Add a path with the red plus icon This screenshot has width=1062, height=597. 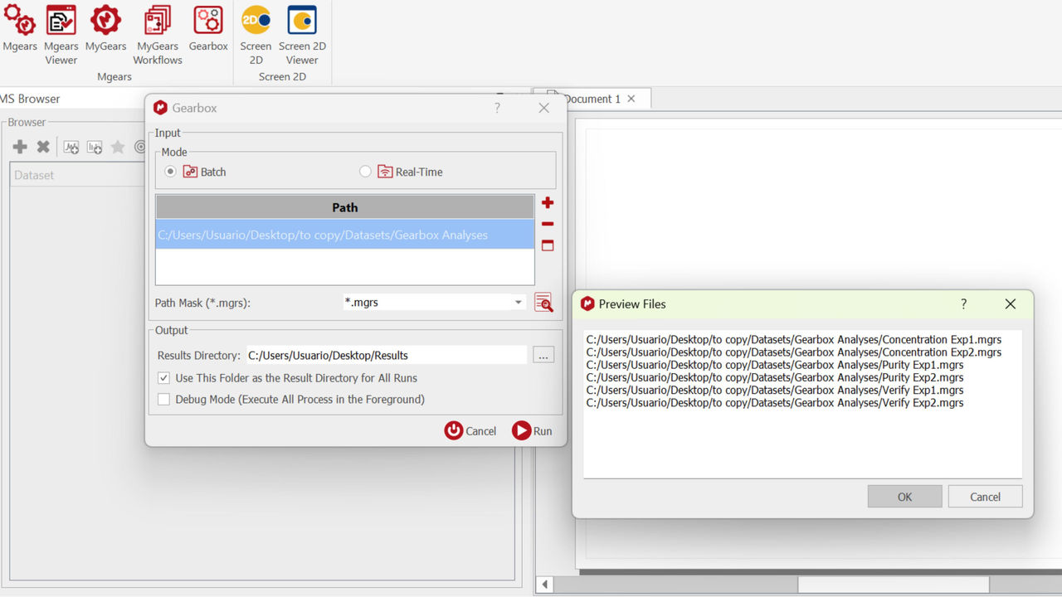click(548, 203)
